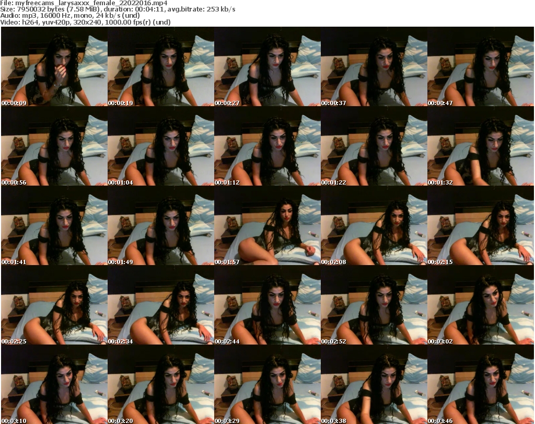
Task: Click the thumbnail frame stamped 00:03:46
Action: 481,384
